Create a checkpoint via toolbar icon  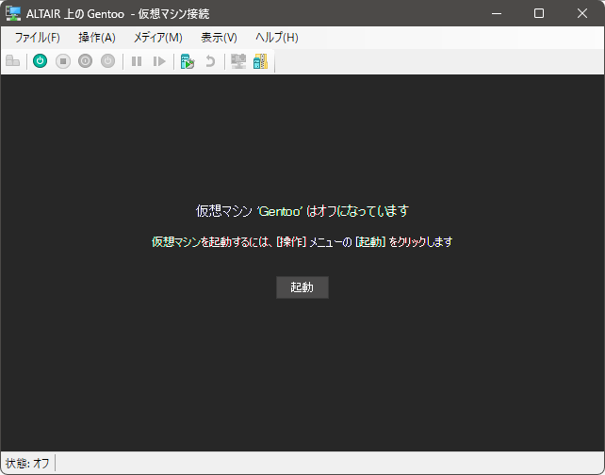tap(188, 61)
